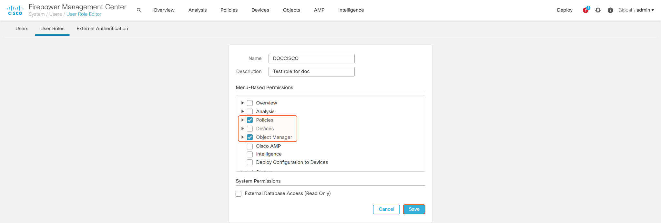Open the red notifications alert icon
Screen dimensions: 661x223
point(585,10)
